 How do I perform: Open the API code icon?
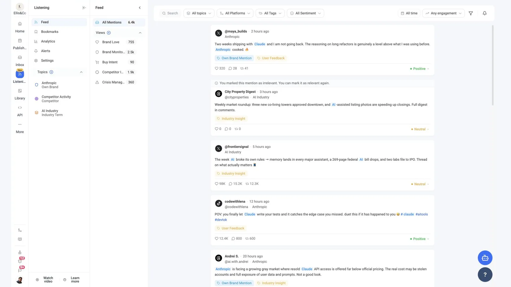[20, 108]
